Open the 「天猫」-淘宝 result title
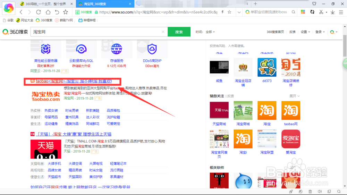 pos(74,134)
